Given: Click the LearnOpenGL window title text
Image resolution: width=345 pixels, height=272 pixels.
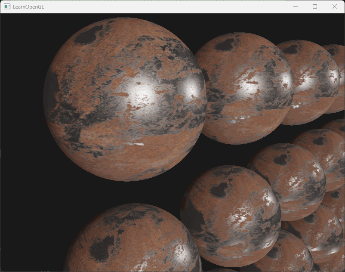Looking at the screenshot, I should tap(28, 7).
